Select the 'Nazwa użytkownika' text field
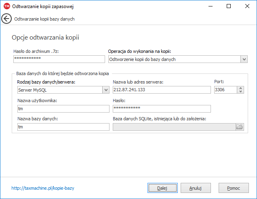The height and width of the screenshot is (199, 257). tap(63, 109)
